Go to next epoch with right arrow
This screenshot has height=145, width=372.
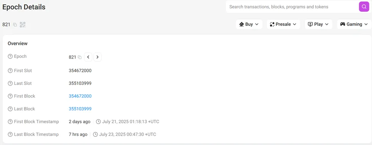pyautogui.click(x=98, y=57)
